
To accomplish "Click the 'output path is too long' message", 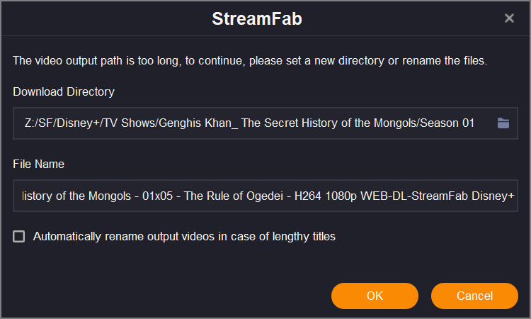I will [x=249, y=61].
